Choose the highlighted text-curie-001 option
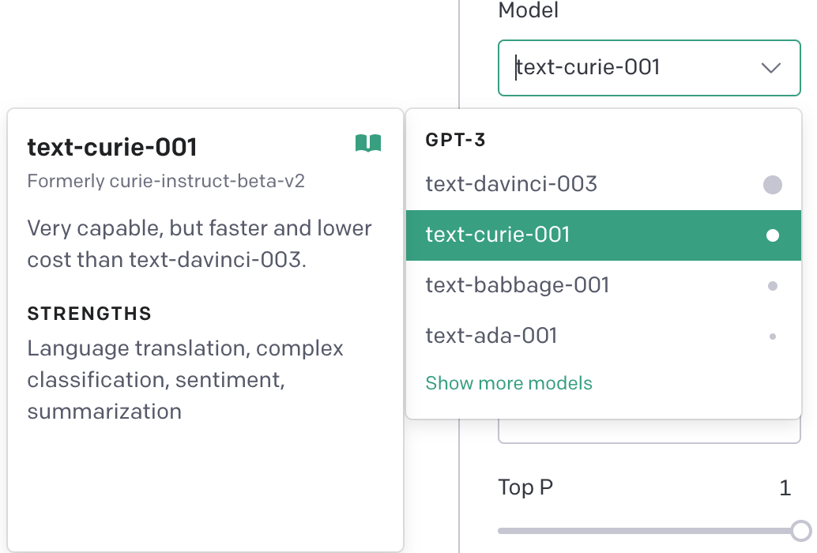This screenshot has width=817, height=553. [x=498, y=235]
